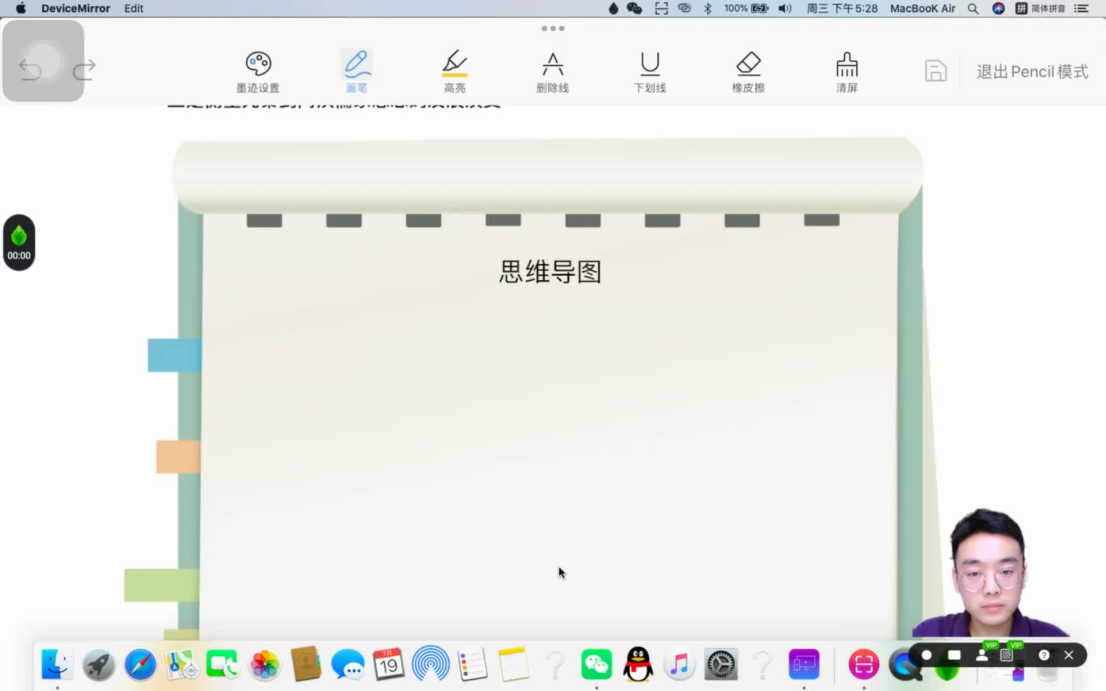Start recording with the round record button
Screen dimensions: 1106x691
(x=926, y=655)
